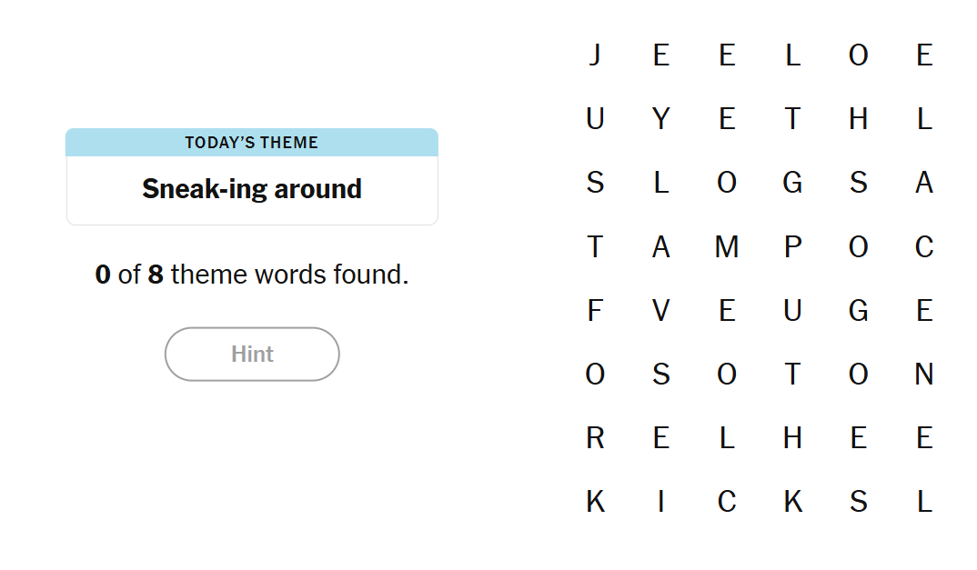Choose the letter N in the grid
Viewport: 977px width, 570px height.
click(924, 375)
